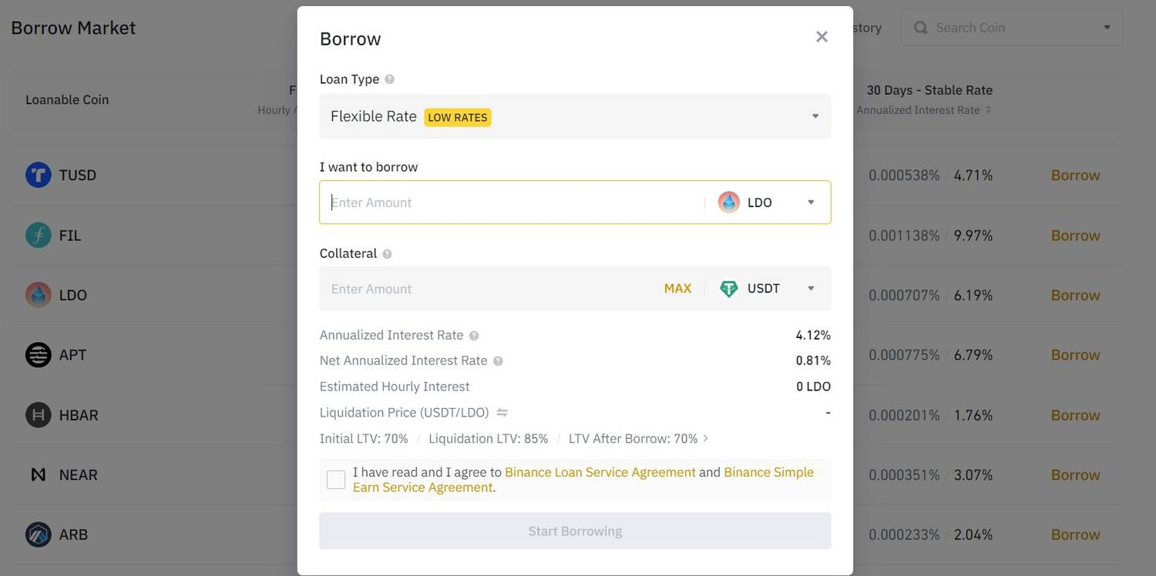This screenshot has width=1156, height=576.
Task: Click the NEAR coin icon
Action: coord(38,475)
